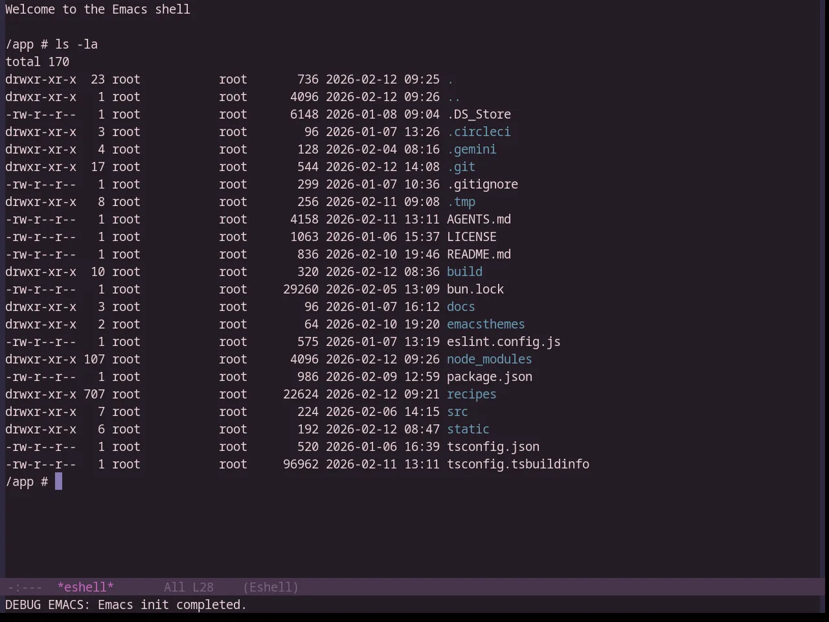Screen dimensions: 829x622
Task: Open the build directory entry
Action: pyautogui.click(x=464, y=271)
